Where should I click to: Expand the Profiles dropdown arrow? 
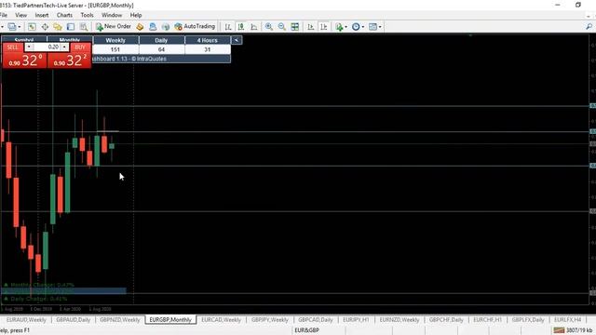click(x=20, y=27)
